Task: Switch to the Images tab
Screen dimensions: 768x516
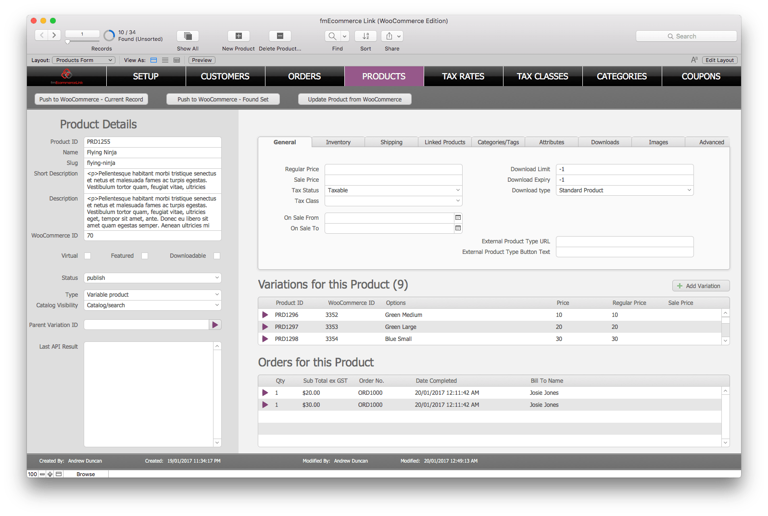Action: coord(658,142)
